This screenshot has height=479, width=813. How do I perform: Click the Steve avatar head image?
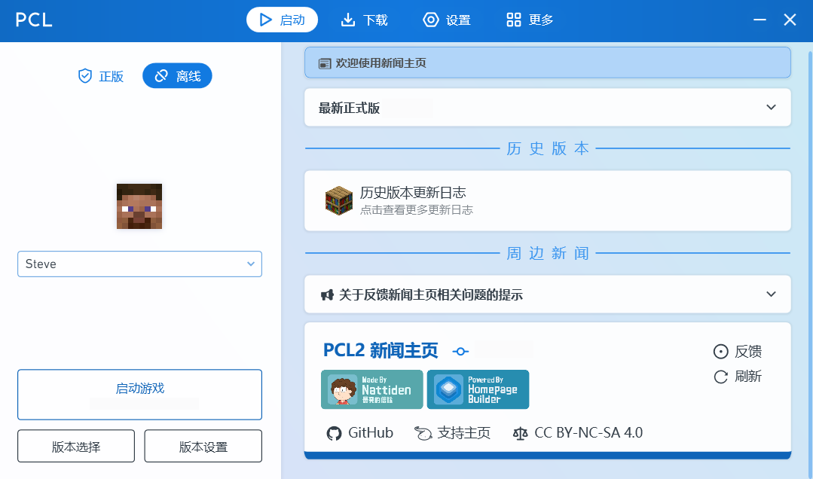[139, 206]
